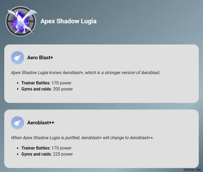Image resolution: width=203 pixels, height=172 pixels.
Task: Click the bullet before Trainer Battles in Aeroblast++ card
Action: click(18, 148)
